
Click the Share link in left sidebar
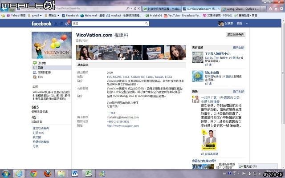point(36,146)
